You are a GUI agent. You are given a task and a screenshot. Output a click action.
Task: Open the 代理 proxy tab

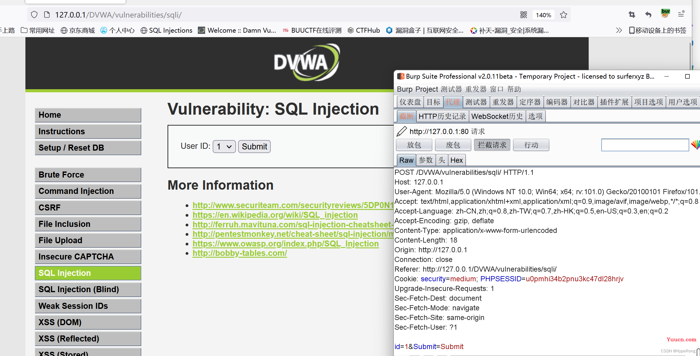coord(453,102)
